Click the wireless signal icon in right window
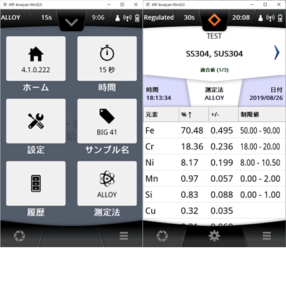This screenshot has width=286, height=286. (x=270, y=18)
